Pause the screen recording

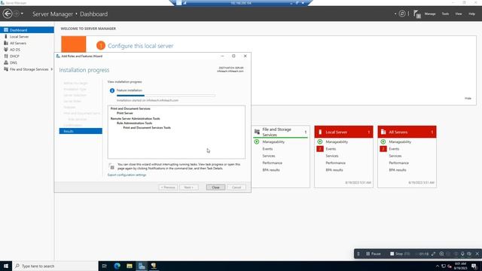[374, 254]
